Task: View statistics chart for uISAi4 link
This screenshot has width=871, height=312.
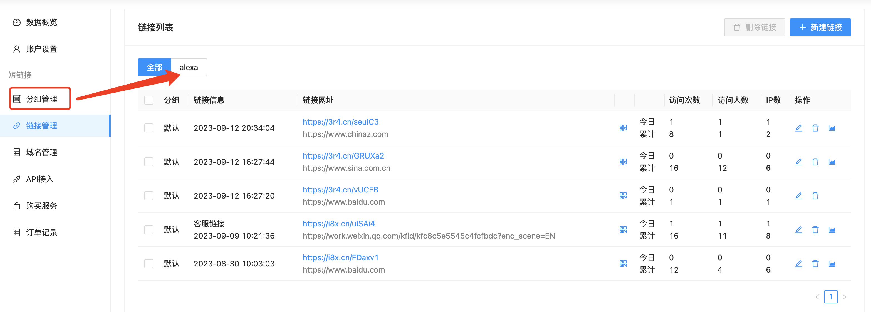Action: (x=832, y=229)
